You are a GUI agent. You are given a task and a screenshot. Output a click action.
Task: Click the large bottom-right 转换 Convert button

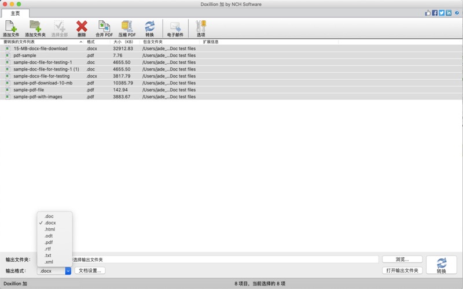pos(442,265)
